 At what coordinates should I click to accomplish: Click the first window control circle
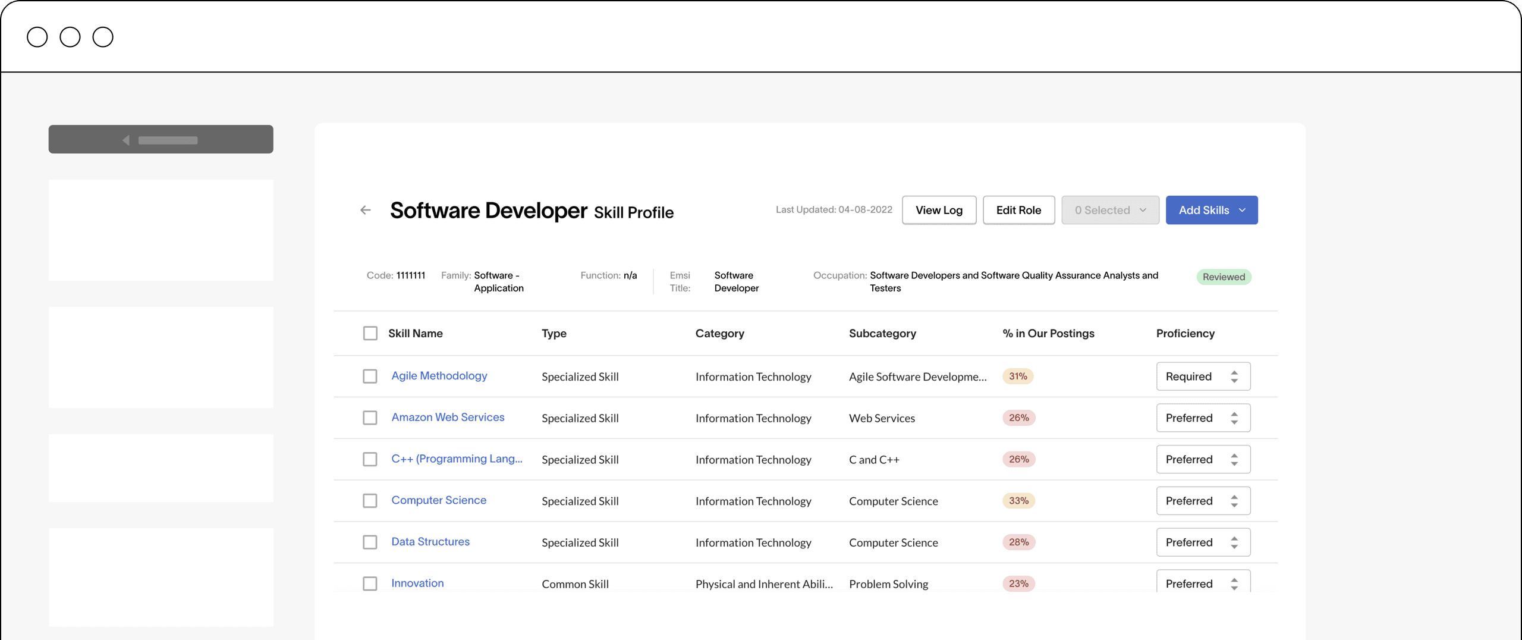tap(37, 37)
